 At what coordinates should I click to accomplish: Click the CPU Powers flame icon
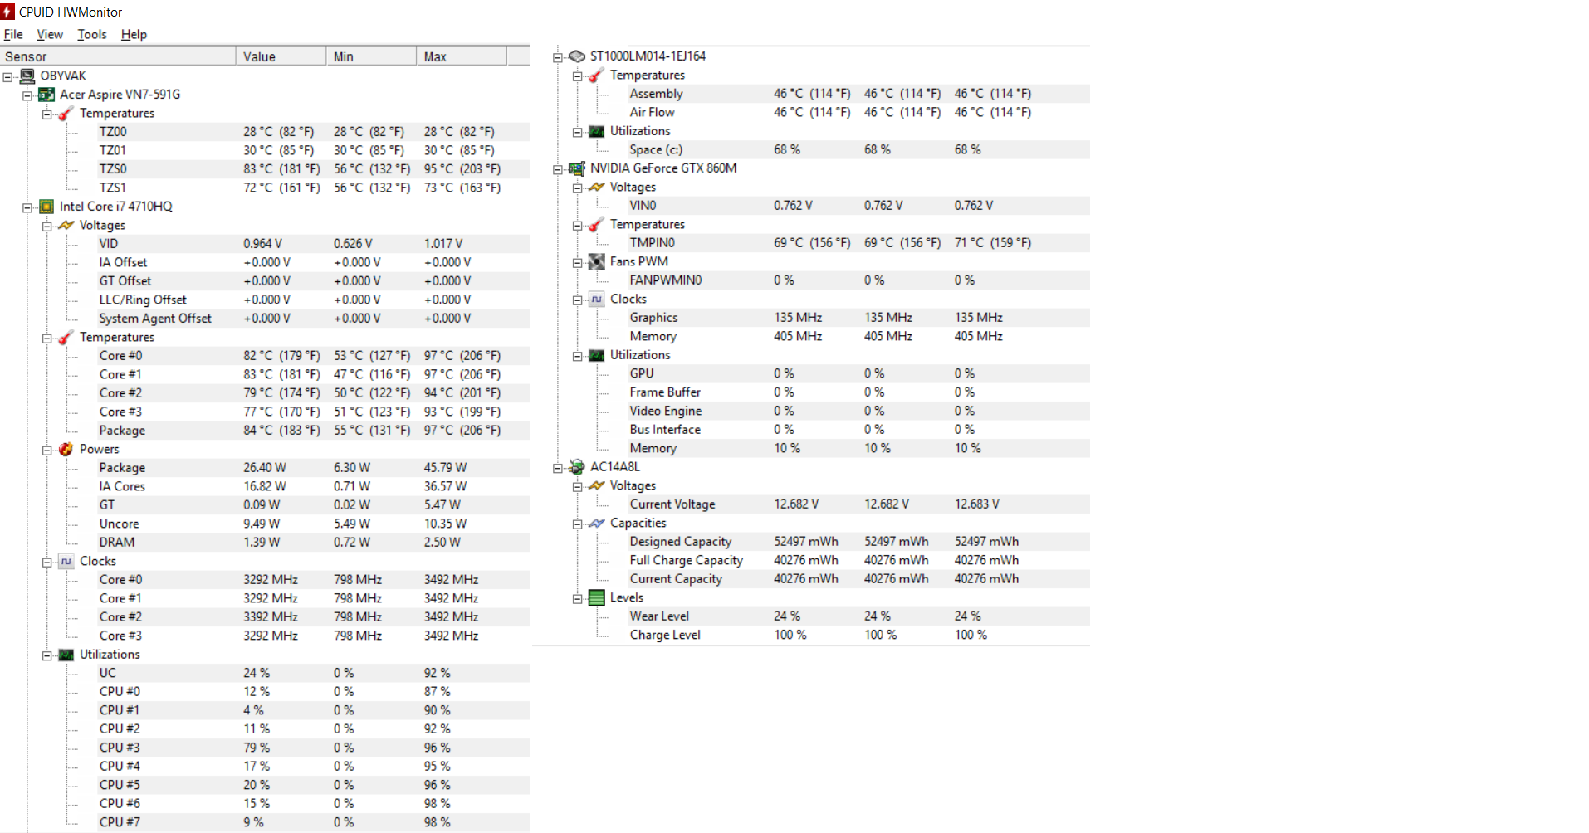[66, 449]
